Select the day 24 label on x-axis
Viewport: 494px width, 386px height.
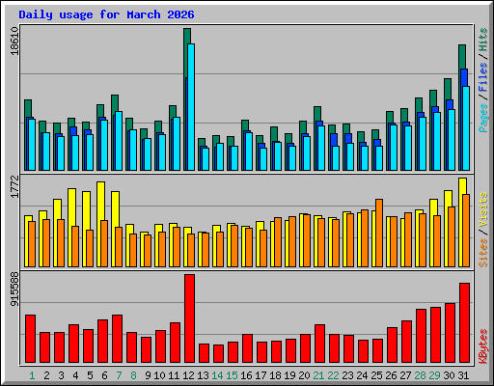click(x=362, y=375)
